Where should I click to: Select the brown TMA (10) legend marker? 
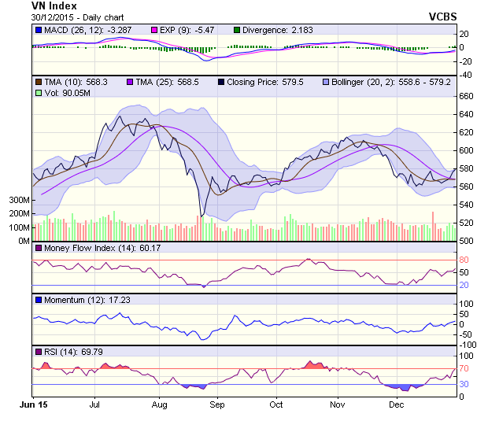click(38, 81)
